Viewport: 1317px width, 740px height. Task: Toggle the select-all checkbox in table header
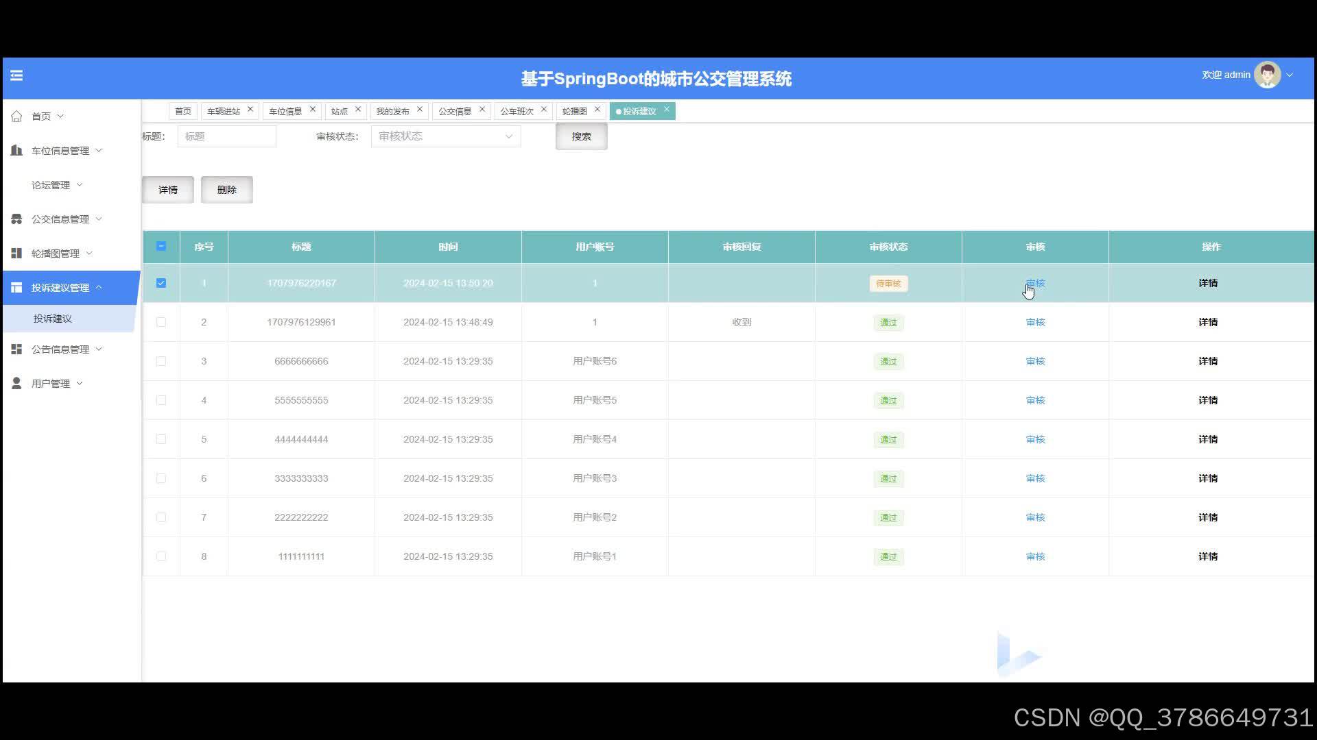(x=161, y=247)
